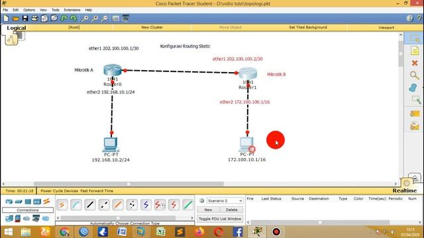Click New Cluster in the workspace bar
Viewport: 424px width, 238px height.
pyautogui.click(x=152, y=27)
